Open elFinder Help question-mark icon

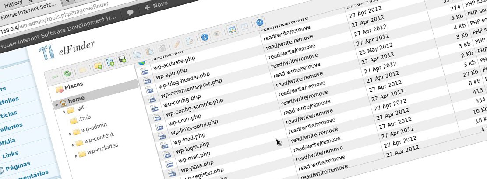[260, 22]
